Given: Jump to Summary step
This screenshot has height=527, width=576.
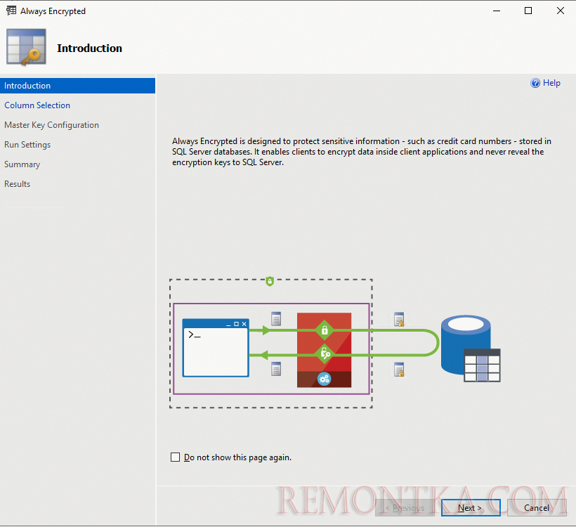Looking at the screenshot, I should 22,164.
